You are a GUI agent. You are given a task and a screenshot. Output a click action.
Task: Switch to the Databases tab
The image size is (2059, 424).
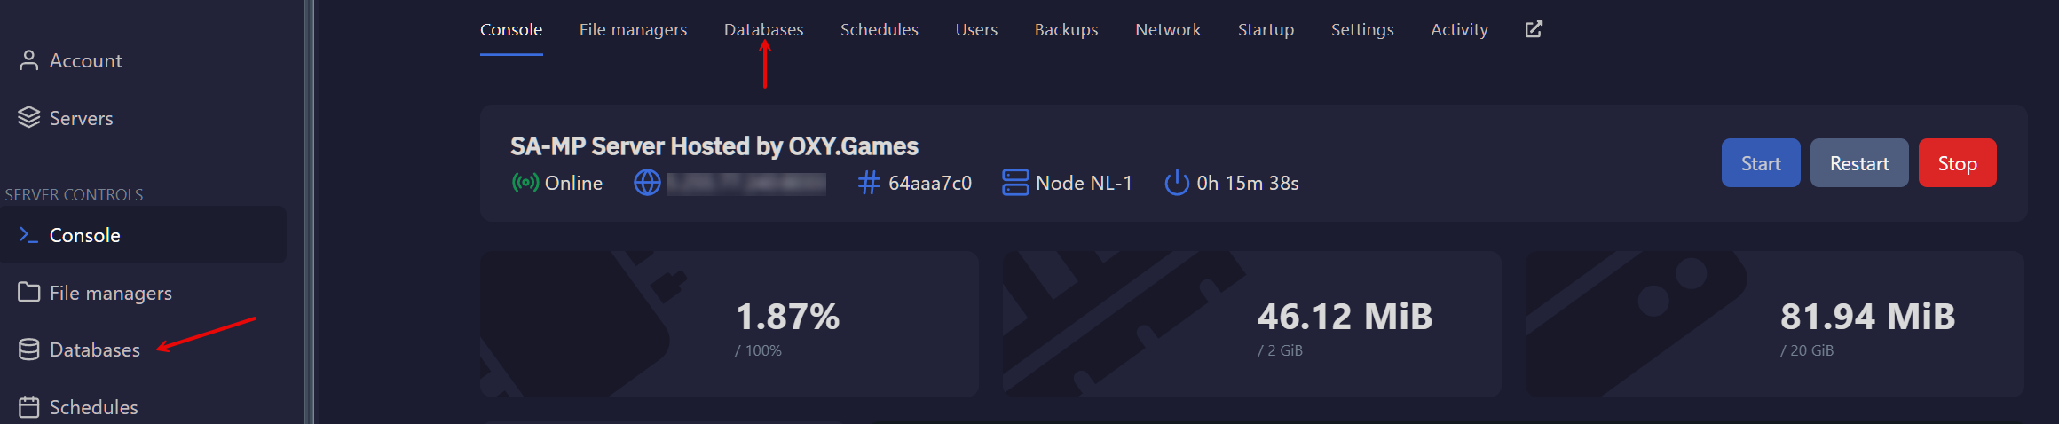pyautogui.click(x=763, y=29)
